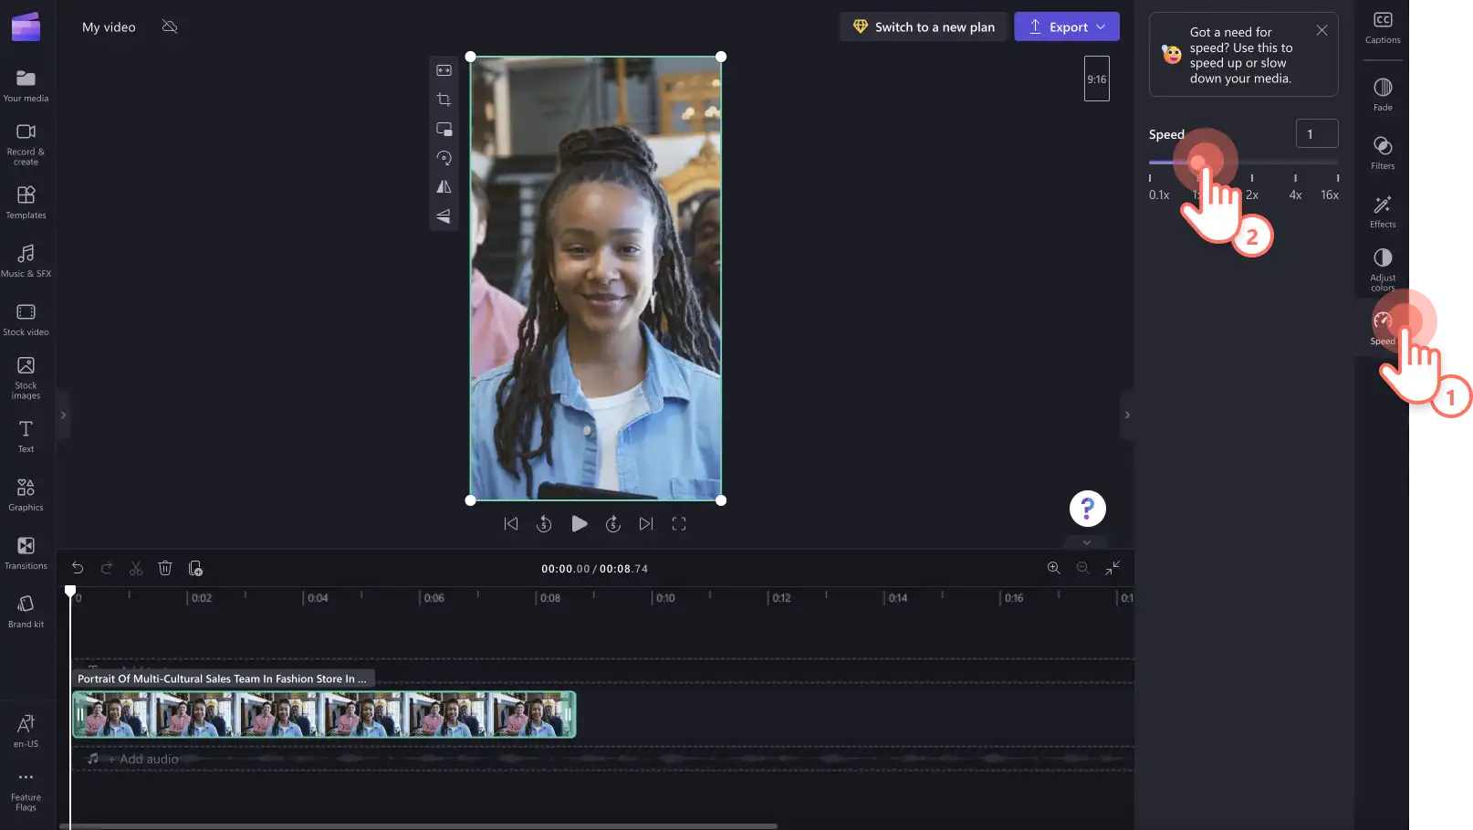Open Captions panel
Viewport: 1473px width, 830px height.
coord(1383,27)
